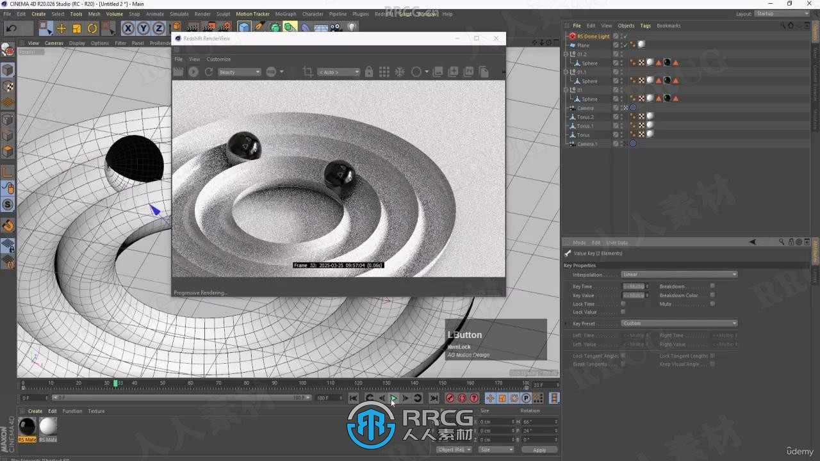Image resolution: width=820 pixels, height=461 pixels.
Task: Toggle Break Tangents checkbox
Action: [623, 364]
